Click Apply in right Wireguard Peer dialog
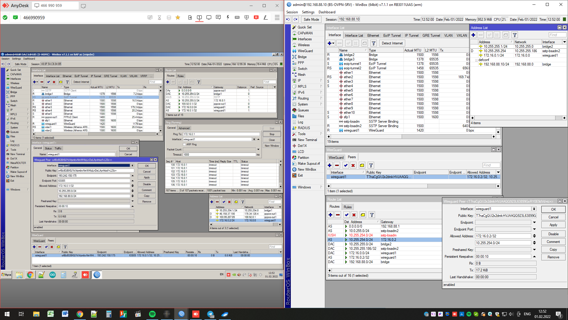The image size is (568, 320). point(553,225)
